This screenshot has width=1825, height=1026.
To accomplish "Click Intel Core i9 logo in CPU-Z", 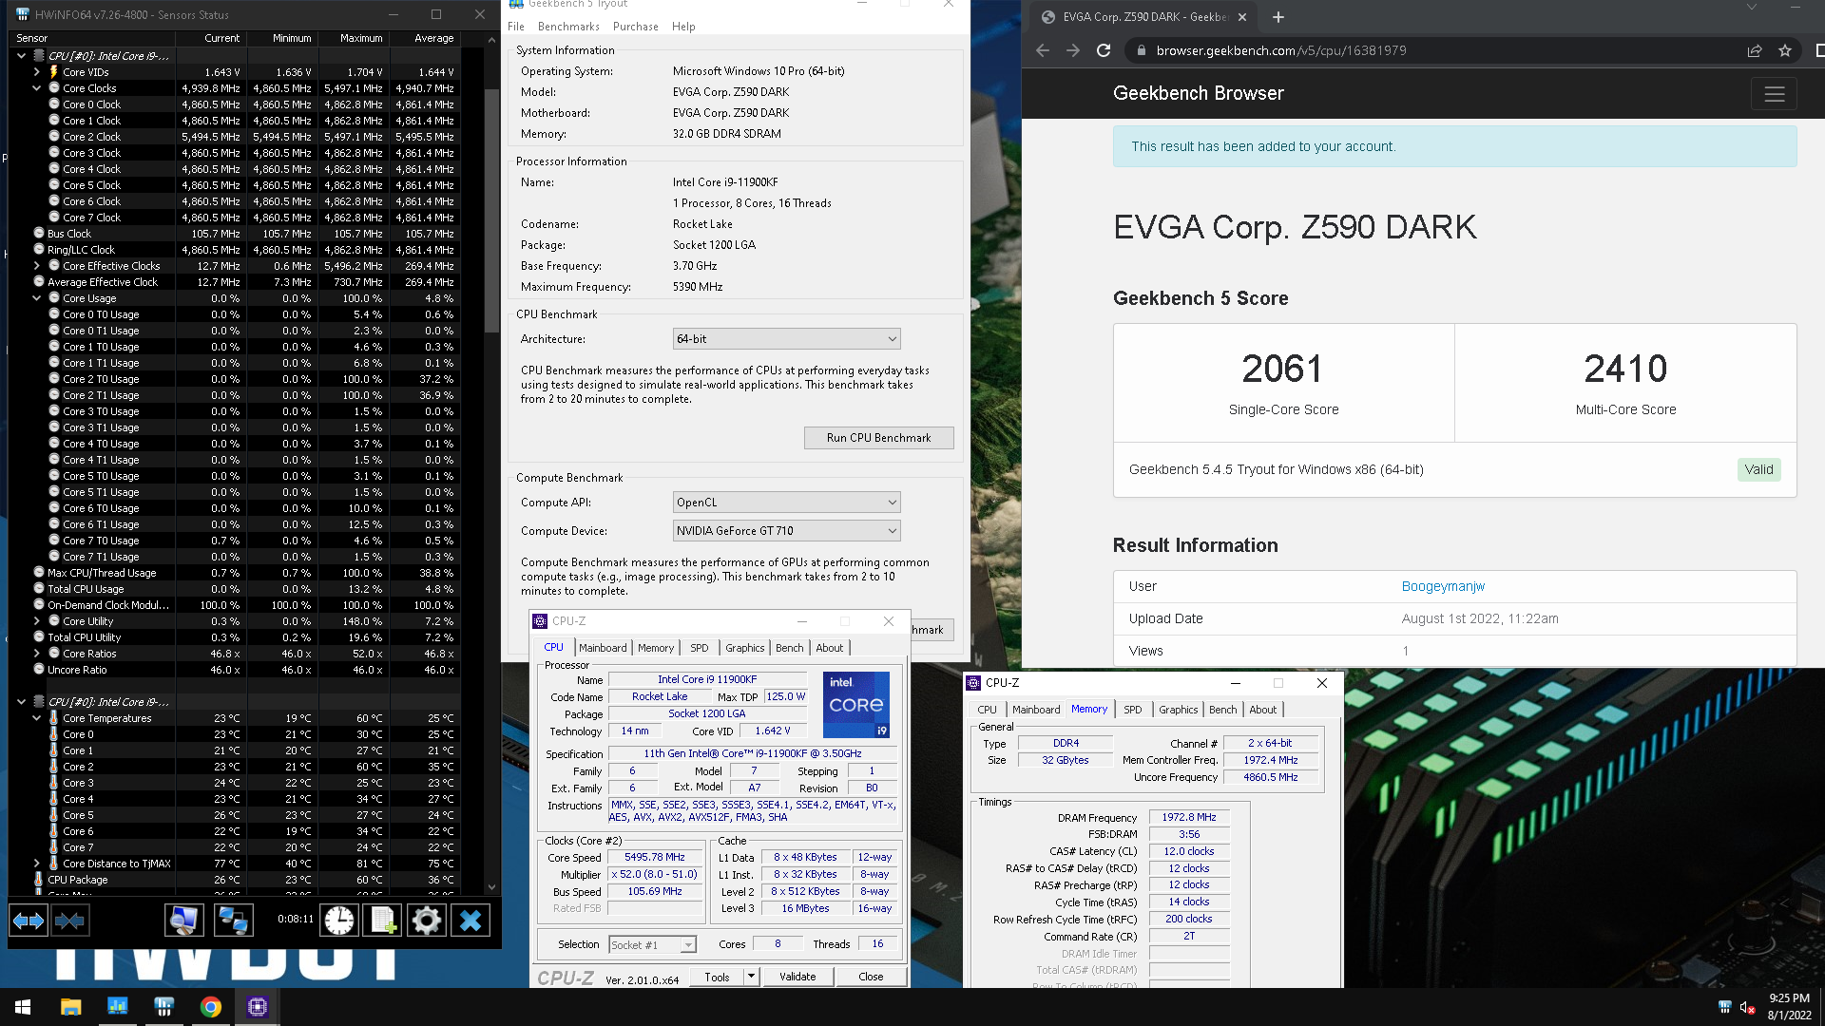I will [856, 704].
